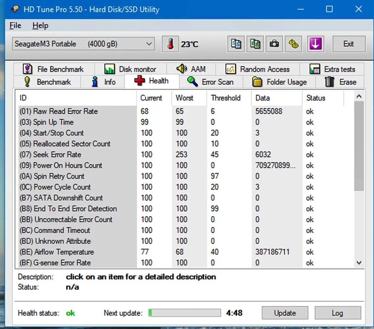Image resolution: width=374 pixels, height=329 pixels.
Task: Click the copy text to clipboard icon
Action: pyautogui.click(x=236, y=44)
